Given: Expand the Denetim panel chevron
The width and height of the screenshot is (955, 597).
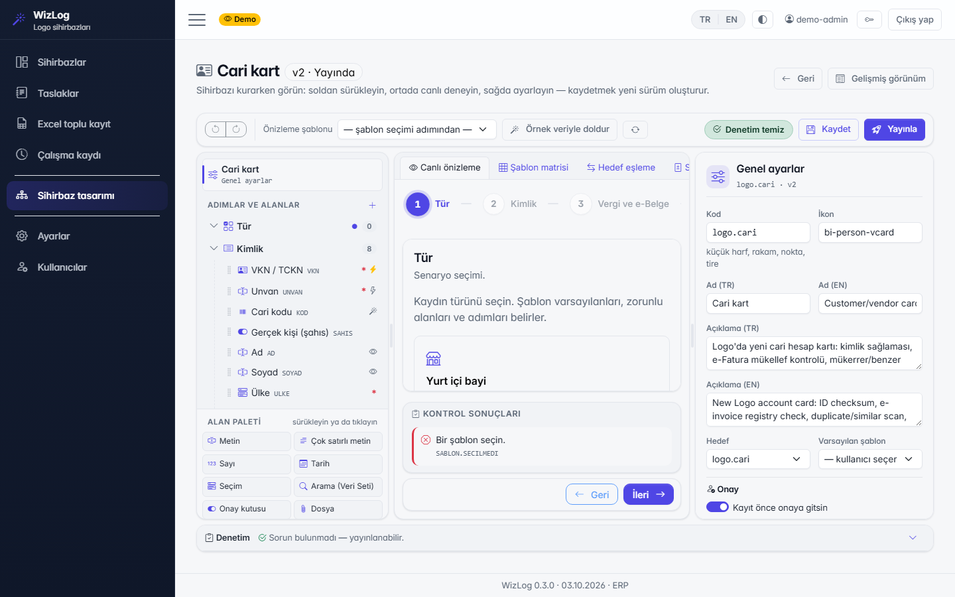Looking at the screenshot, I should [x=913, y=538].
